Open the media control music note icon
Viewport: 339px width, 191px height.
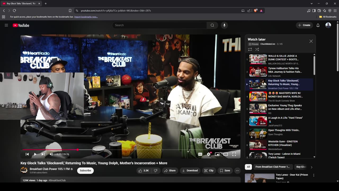(x=309, y=11)
